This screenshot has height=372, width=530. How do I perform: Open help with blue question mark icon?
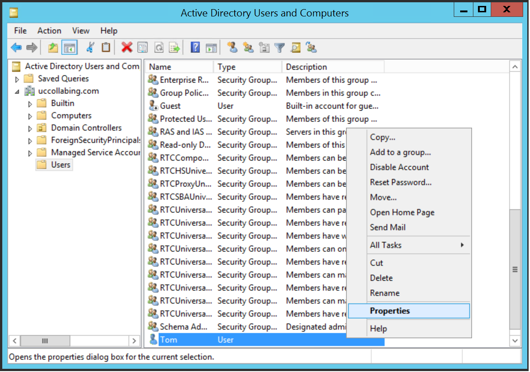tap(195, 47)
